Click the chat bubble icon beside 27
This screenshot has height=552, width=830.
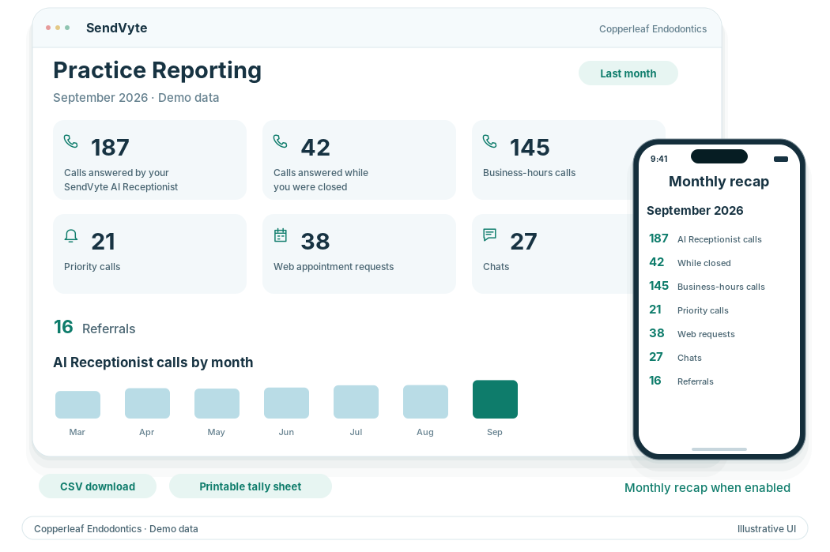pos(489,235)
